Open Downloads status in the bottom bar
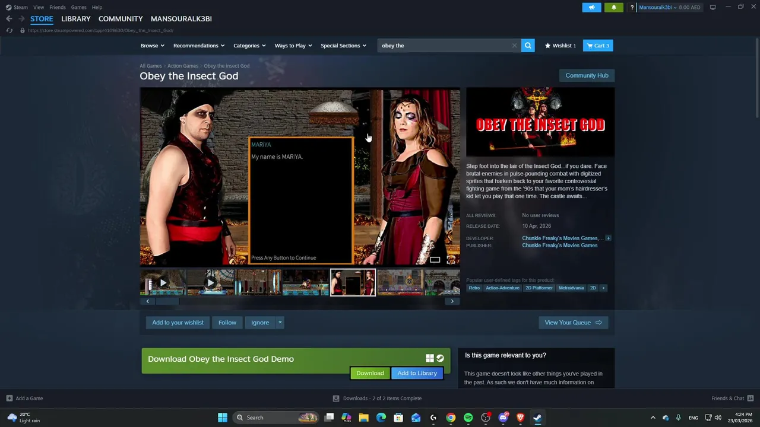The height and width of the screenshot is (427, 760). tap(378, 399)
